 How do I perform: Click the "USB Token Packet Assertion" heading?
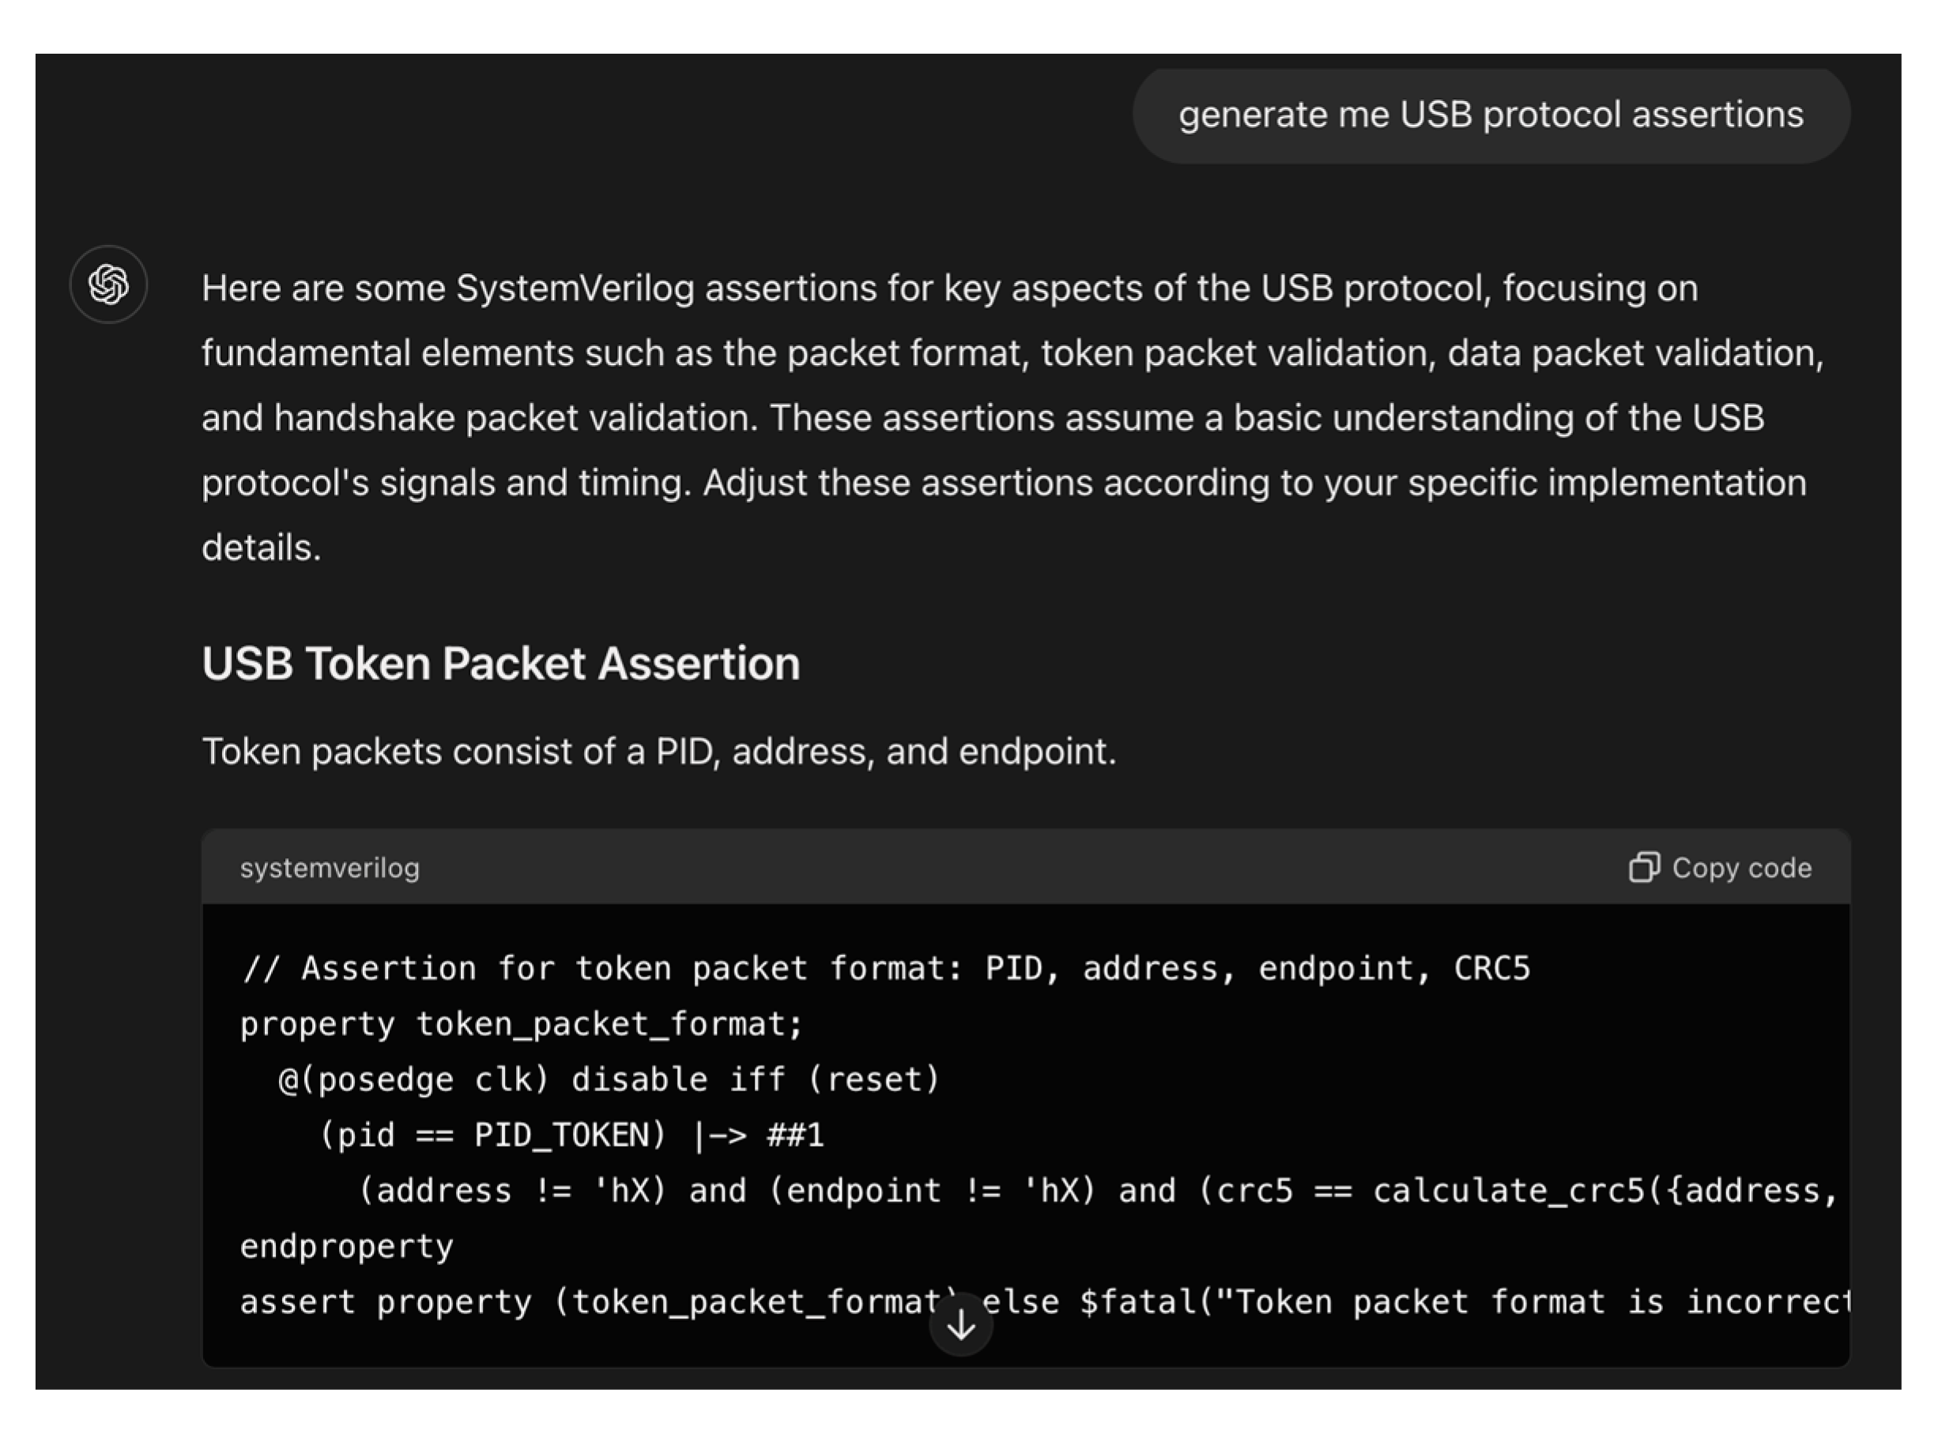pos(501,664)
